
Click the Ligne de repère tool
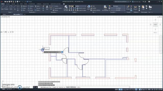click(57, 8)
